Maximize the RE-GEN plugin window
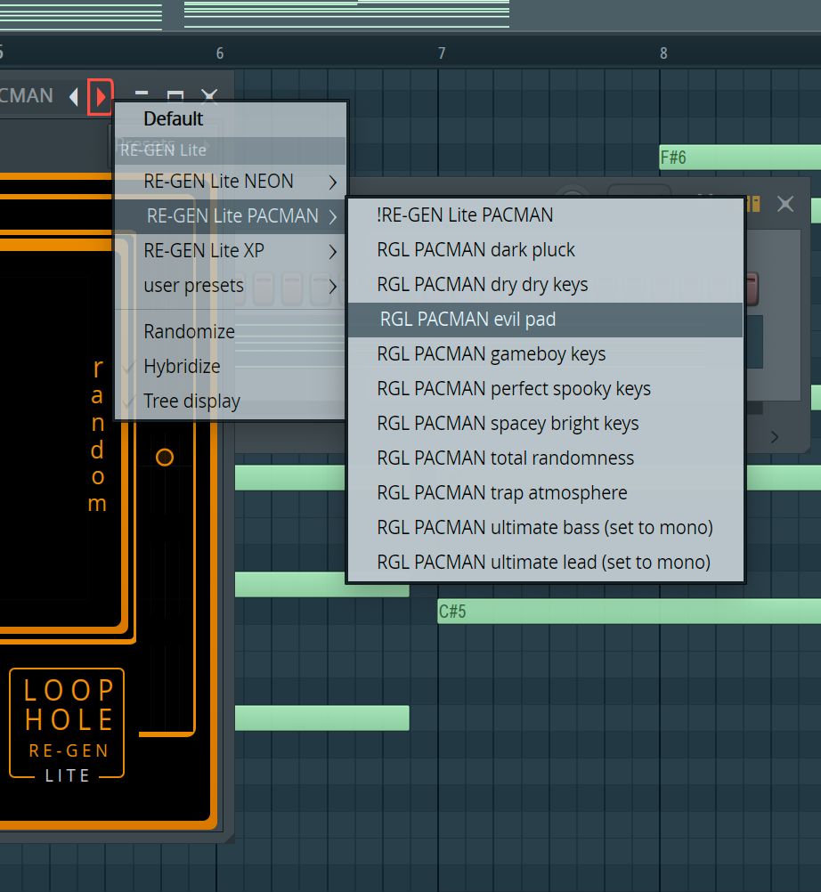Screen dimensions: 821x892 (175, 96)
